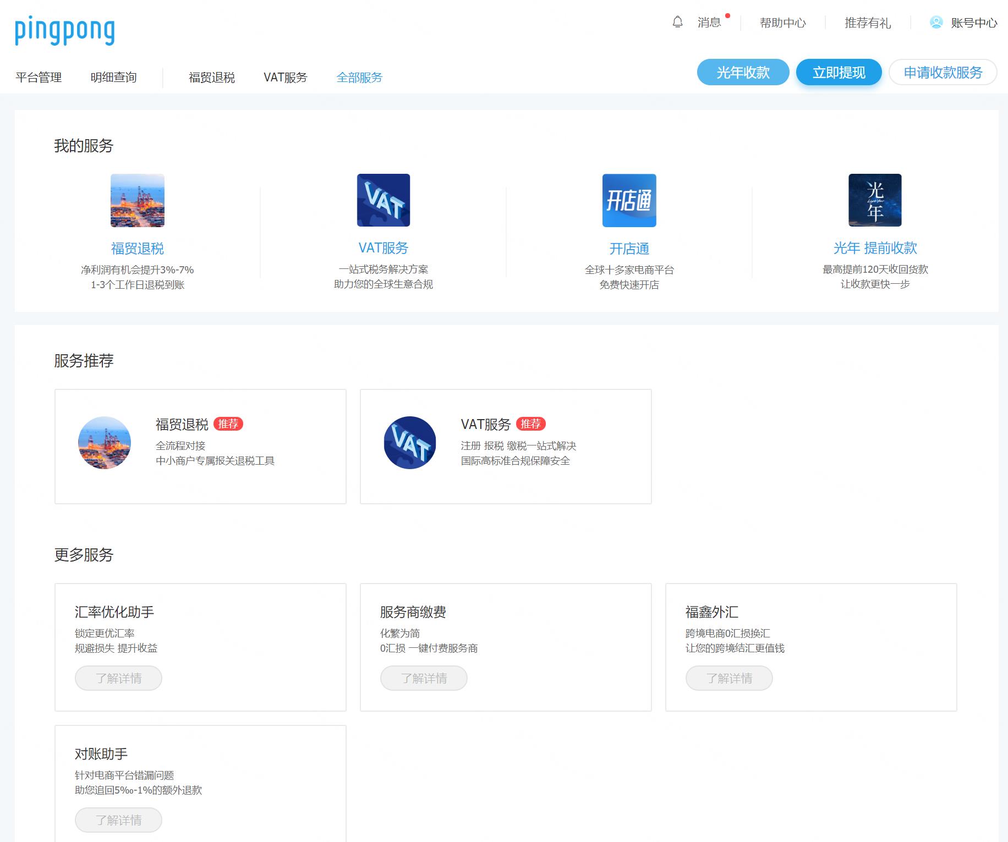Click 了解详情 under 对账助手
The width and height of the screenshot is (1008, 842).
pyautogui.click(x=118, y=820)
